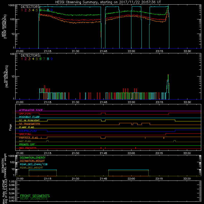Click the Flags y-axis title
204x204 pixels.
coord(10,127)
